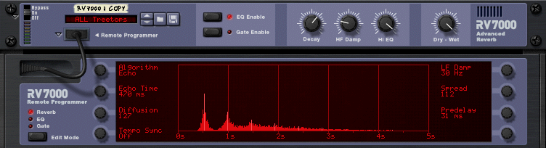Set the Bypass/On/Off switch
This screenshot has height=148, width=546.
pos(27,13)
